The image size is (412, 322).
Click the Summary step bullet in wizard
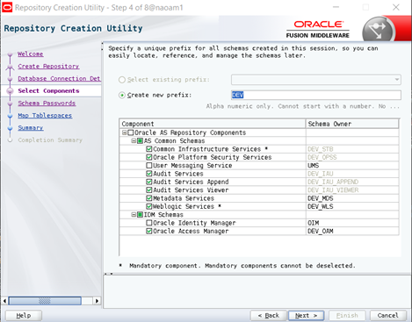11,128
